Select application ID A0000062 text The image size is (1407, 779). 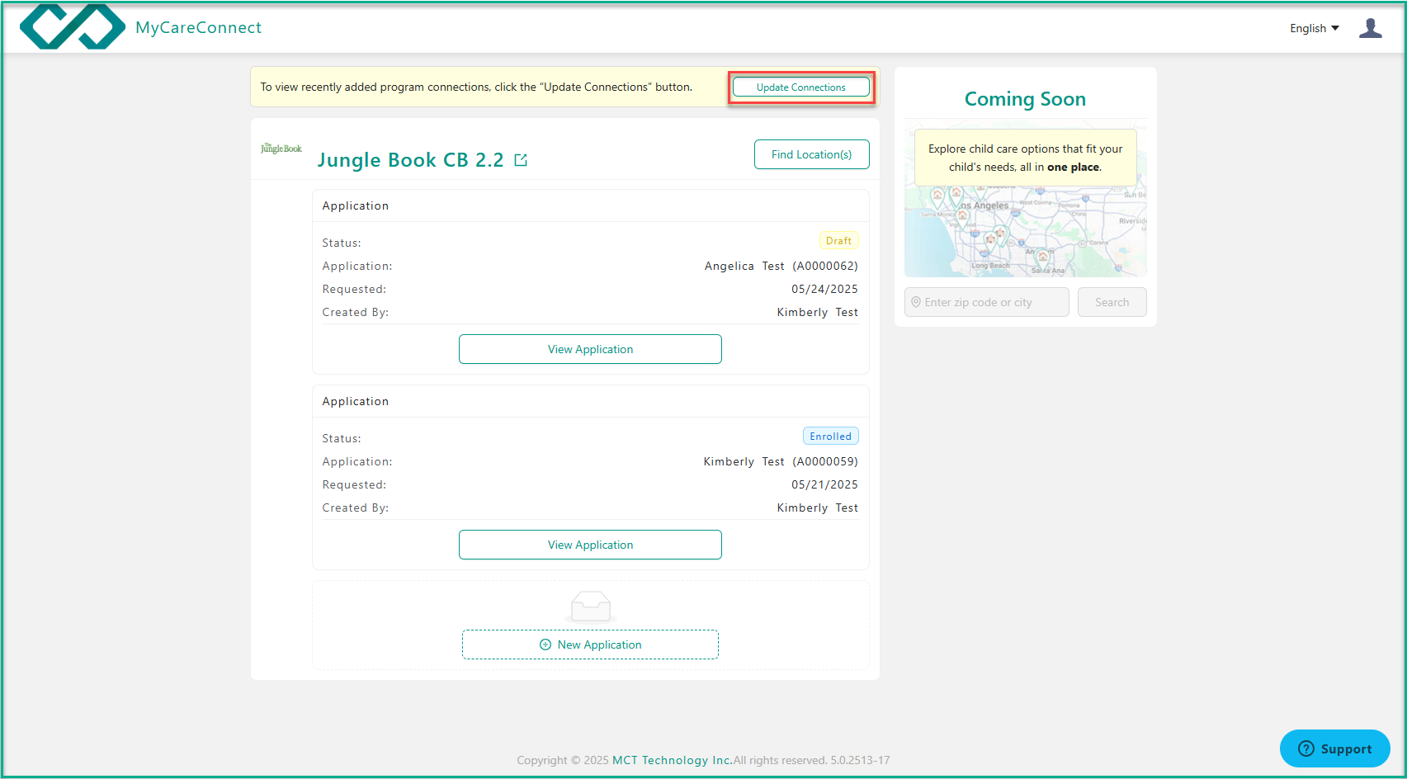coord(825,266)
